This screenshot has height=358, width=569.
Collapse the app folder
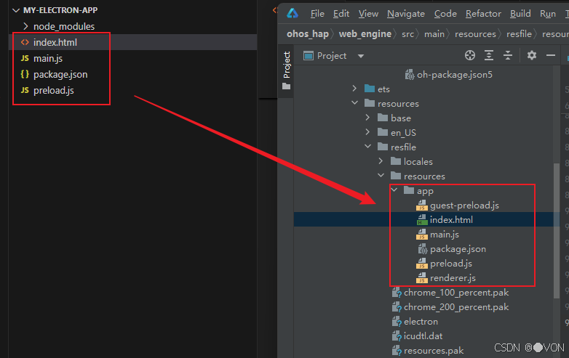pos(394,190)
